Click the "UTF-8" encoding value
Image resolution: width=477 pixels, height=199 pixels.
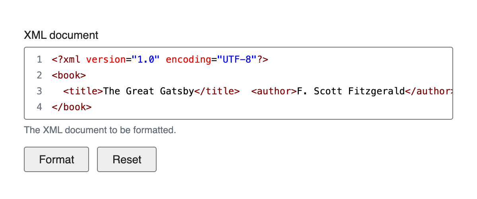pyautogui.click(x=237, y=59)
